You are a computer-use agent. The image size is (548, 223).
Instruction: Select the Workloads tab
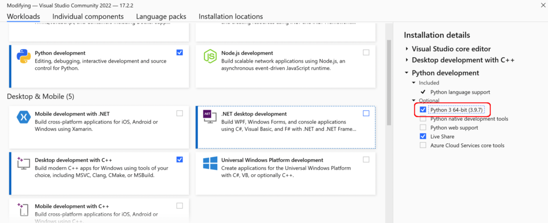click(24, 17)
